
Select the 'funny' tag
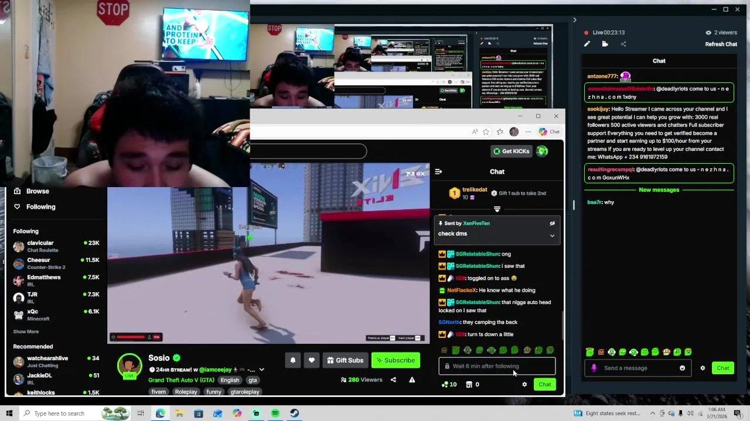pyautogui.click(x=214, y=392)
